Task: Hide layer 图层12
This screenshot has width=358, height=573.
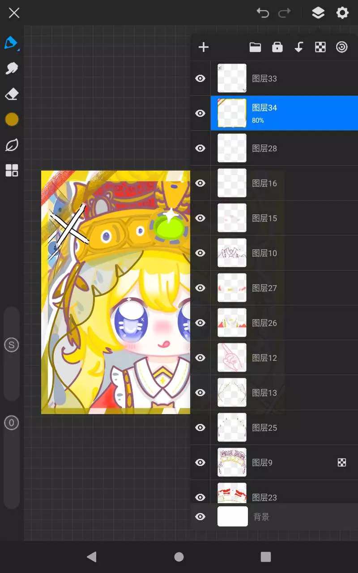Action: pos(200,358)
